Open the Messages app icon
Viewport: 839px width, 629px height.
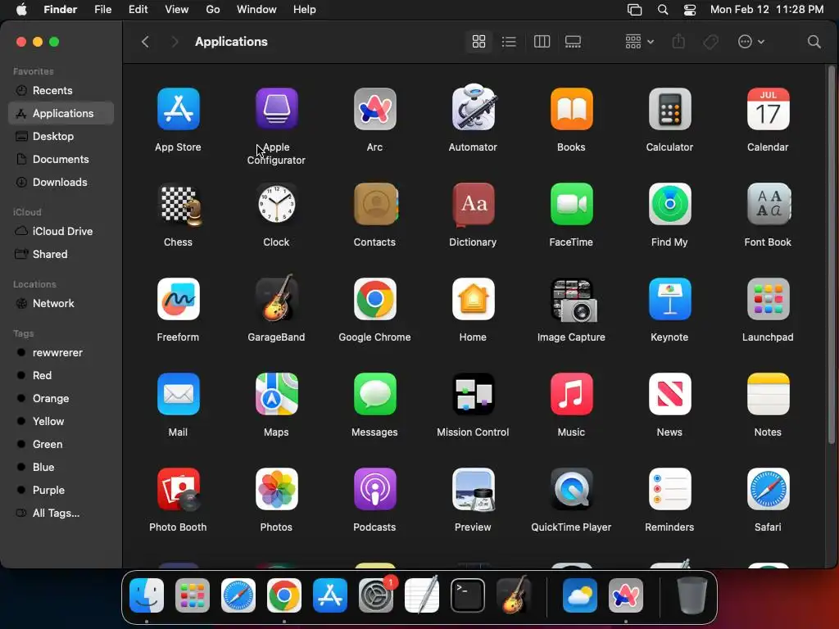coord(375,394)
